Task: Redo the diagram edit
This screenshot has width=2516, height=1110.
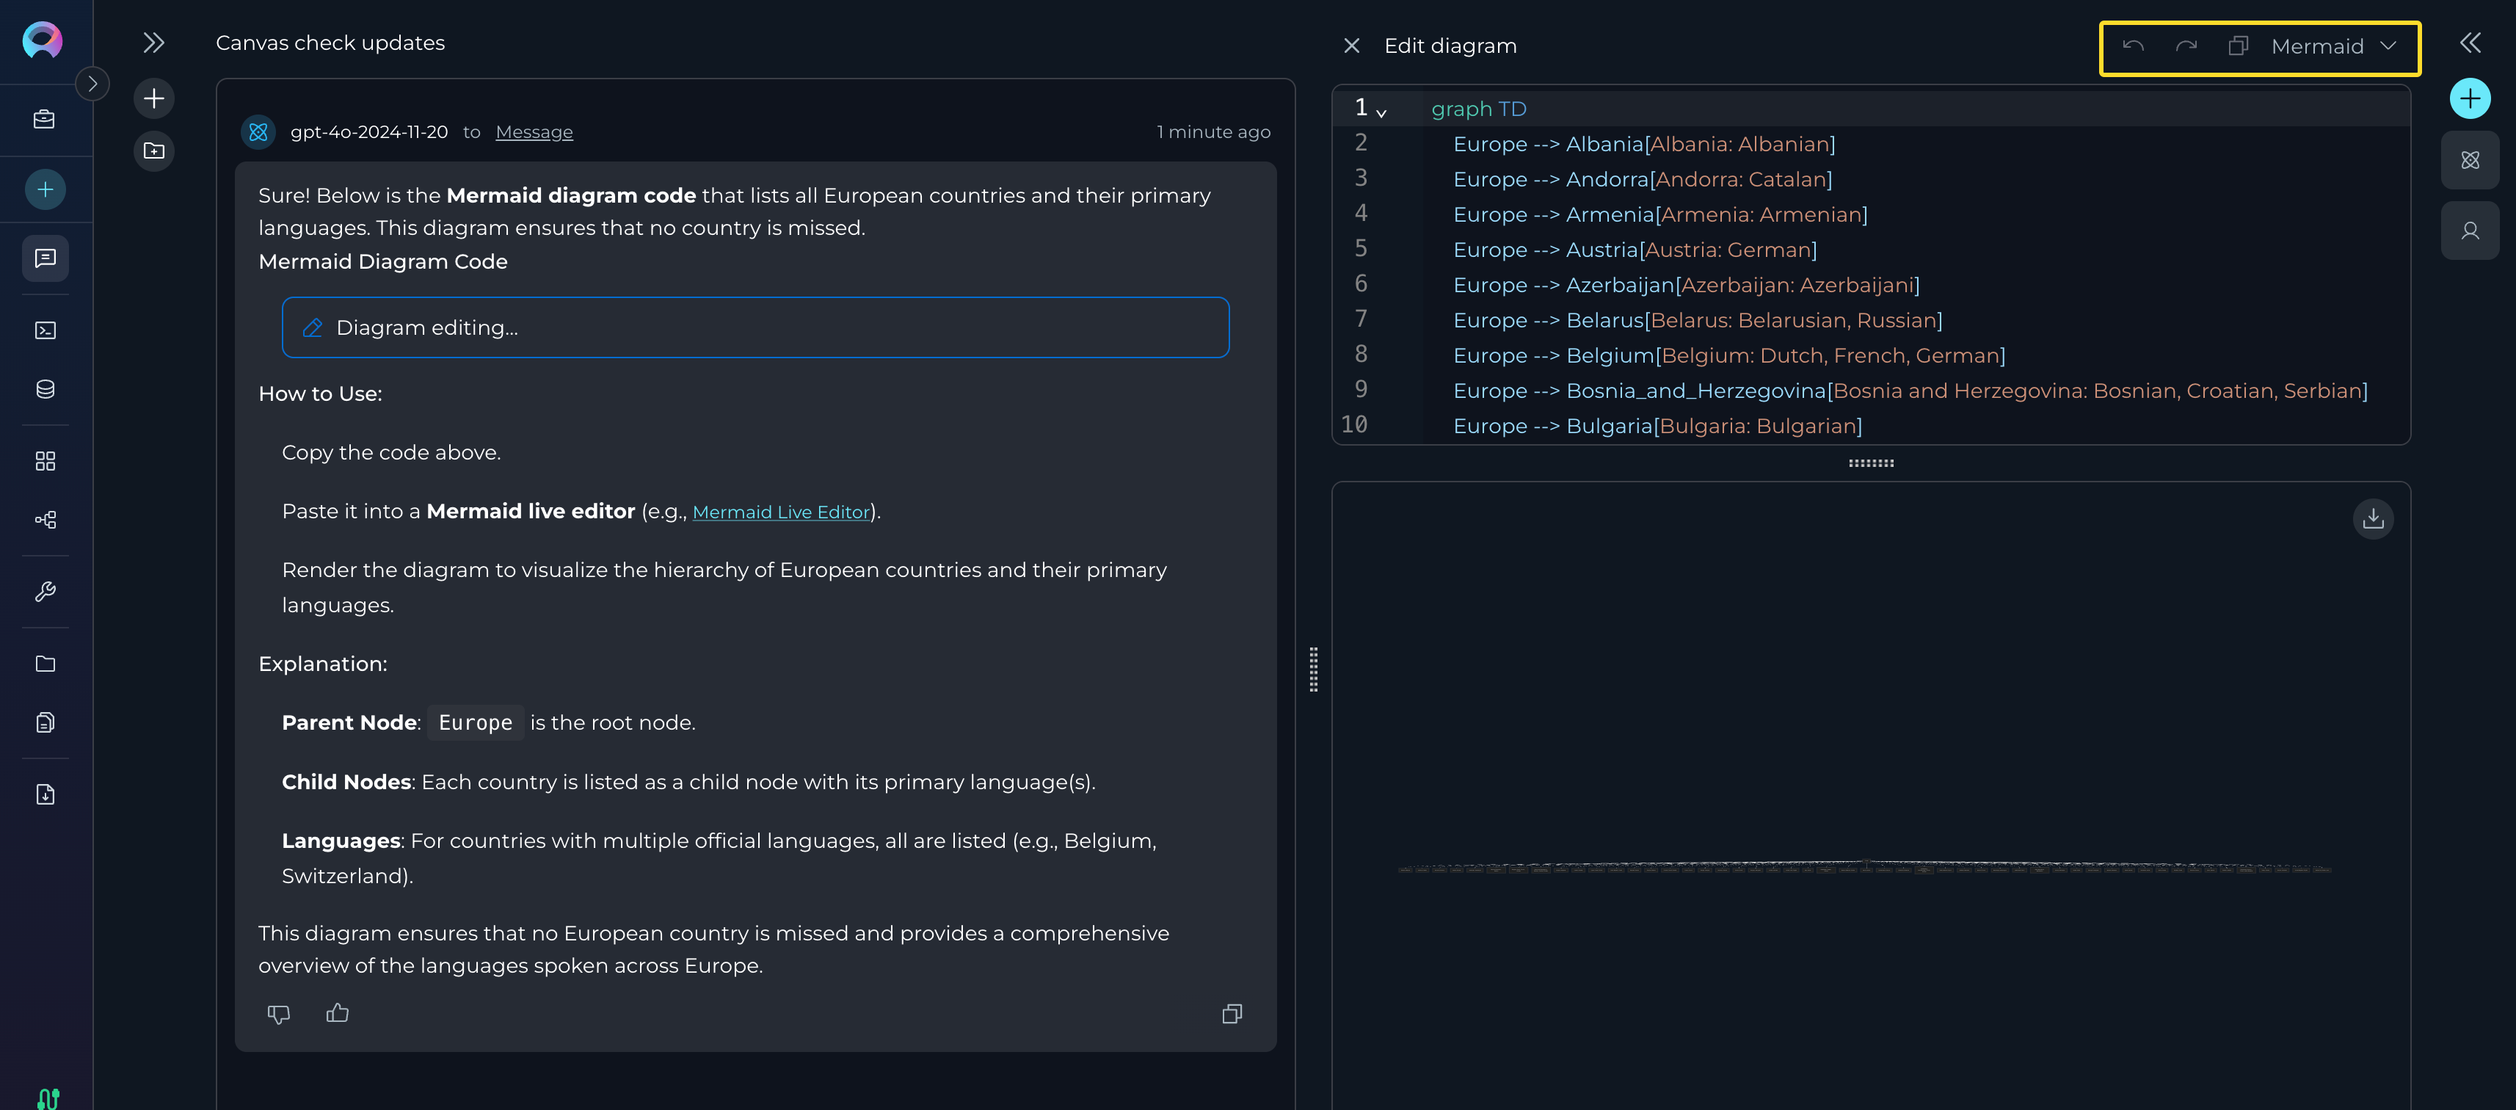Action: [2186, 47]
